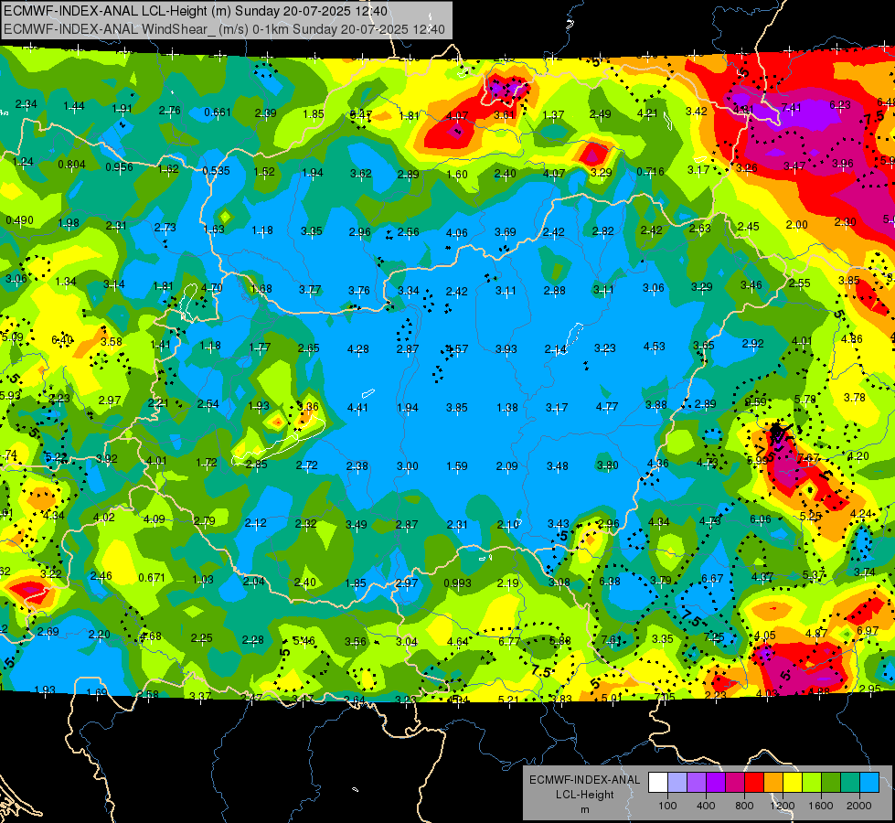Click the wind shear value 0.804
This screenshot has width=895, height=823.
(x=71, y=165)
